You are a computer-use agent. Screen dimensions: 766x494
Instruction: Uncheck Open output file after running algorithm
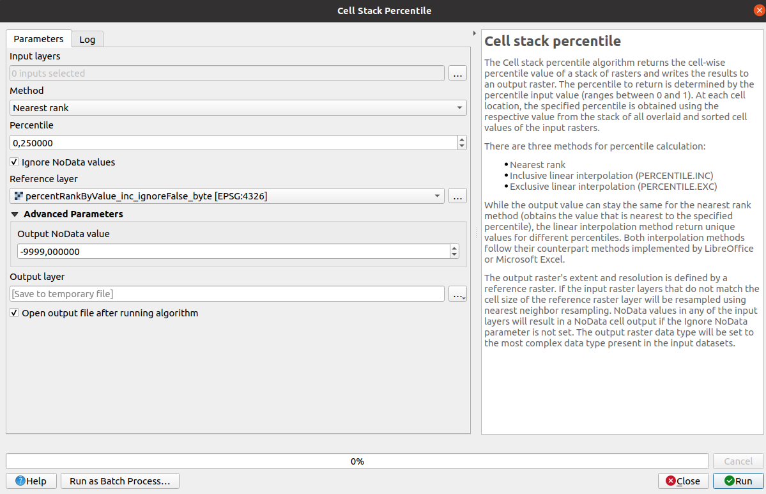point(15,313)
